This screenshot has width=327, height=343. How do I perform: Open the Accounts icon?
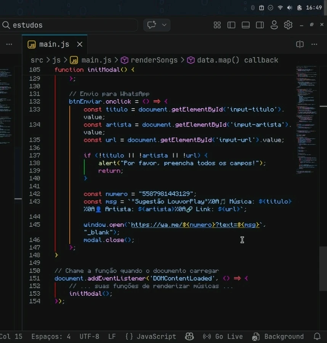point(274,25)
